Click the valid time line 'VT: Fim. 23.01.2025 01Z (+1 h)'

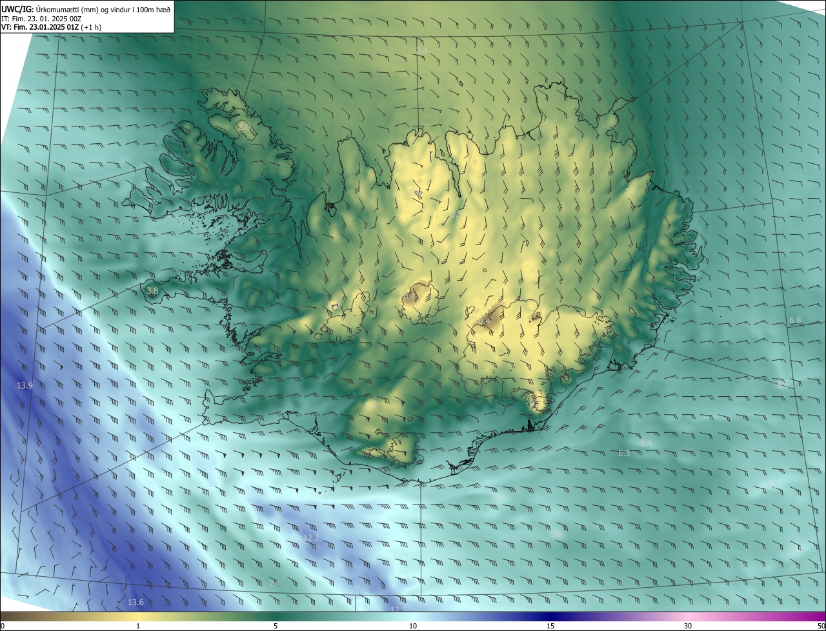coord(51,27)
